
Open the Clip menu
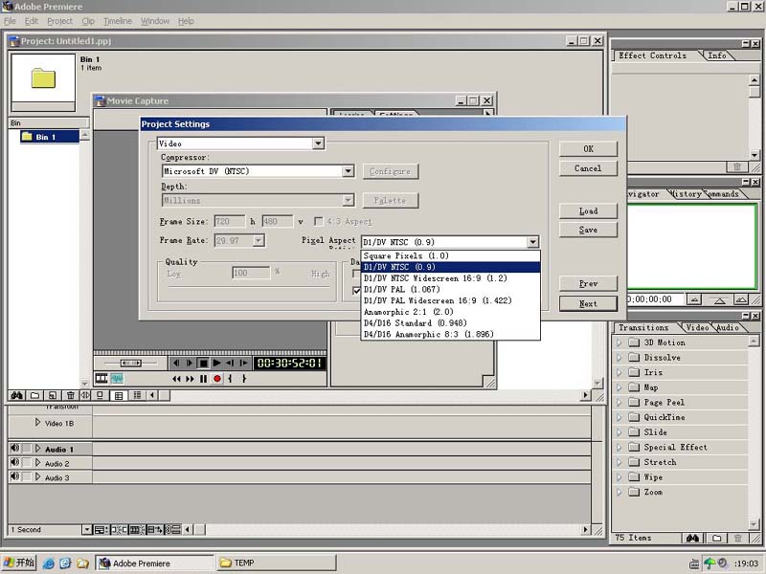(88, 21)
